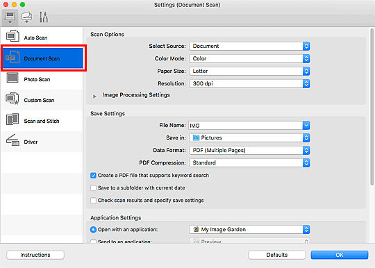Expand Image Processing Settings triangle
375x268 pixels.
coord(94,96)
